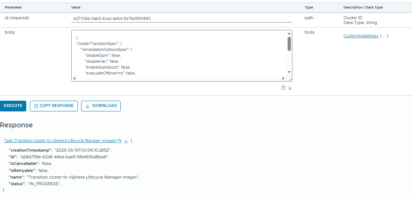Click the COPY RESPONSE button
The height and width of the screenshot is (197, 412).
(54, 106)
